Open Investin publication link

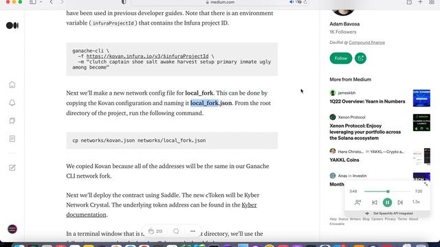[x=360, y=176]
